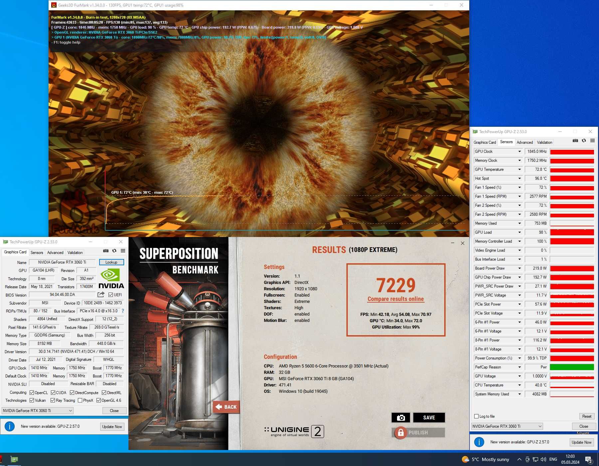The width and height of the screenshot is (599, 466).
Task: Switch to Validation tab in Sensors GPU-Z window
Action: pyautogui.click(x=544, y=142)
